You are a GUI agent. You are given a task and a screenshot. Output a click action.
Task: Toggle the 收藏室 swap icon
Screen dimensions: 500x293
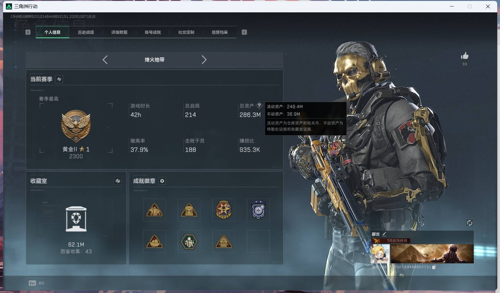point(118,181)
